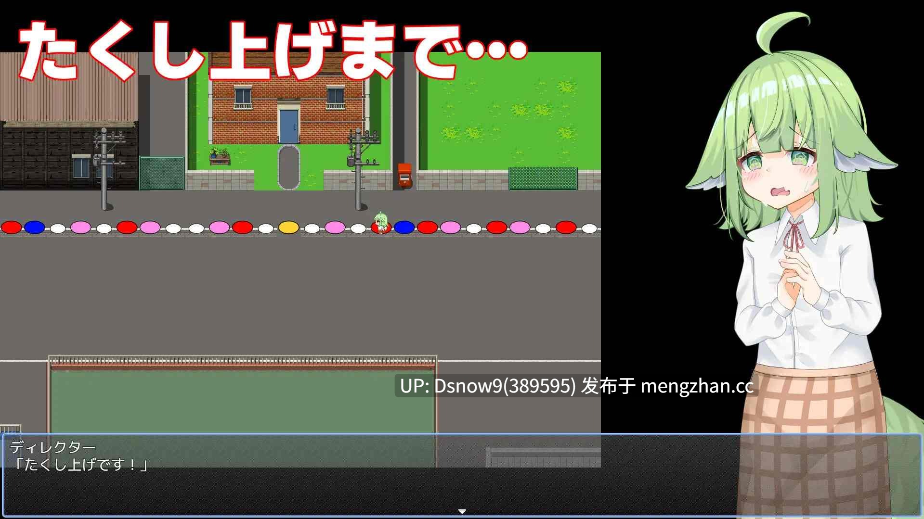
Task: Advance dialogue with the down arrow indicator
Action: pyautogui.click(x=462, y=511)
